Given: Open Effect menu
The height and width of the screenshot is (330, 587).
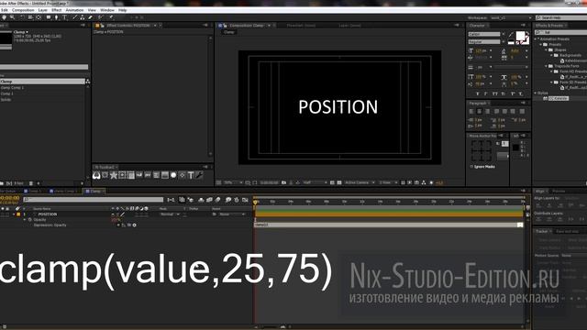Looking at the screenshot, I should tap(57, 10).
